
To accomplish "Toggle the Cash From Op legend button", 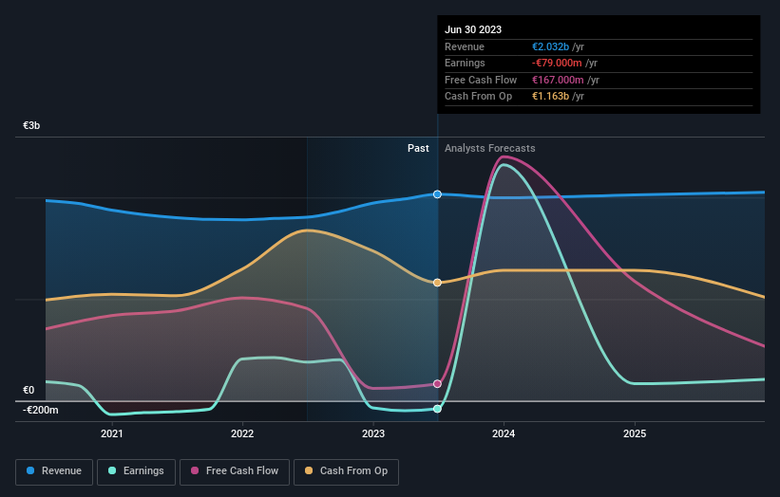I will click(346, 471).
